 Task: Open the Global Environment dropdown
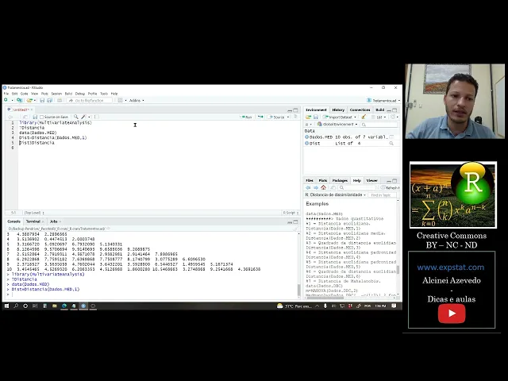click(x=337, y=124)
